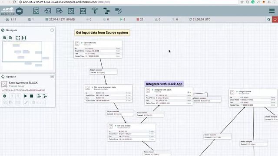Image resolution: width=278 pixels, height=156 pixels.
Task: Click the MergeContent processor type icon
Action: [232, 92]
